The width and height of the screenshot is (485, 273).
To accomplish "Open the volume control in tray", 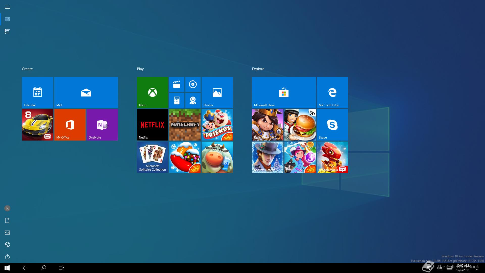I will click(440, 268).
